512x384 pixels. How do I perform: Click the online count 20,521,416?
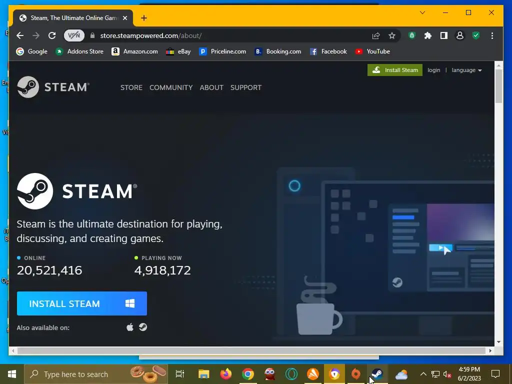(x=49, y=270)
